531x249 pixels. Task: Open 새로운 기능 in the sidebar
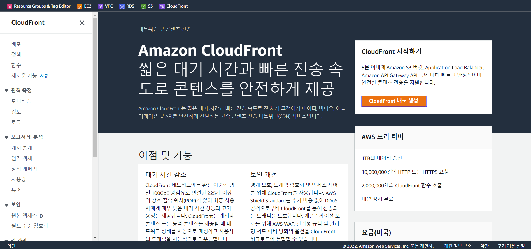pos(24,76)
